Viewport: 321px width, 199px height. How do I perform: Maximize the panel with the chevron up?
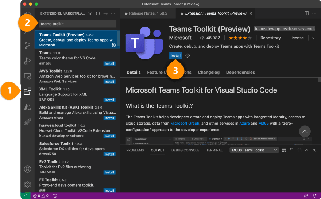pos(307,150)
